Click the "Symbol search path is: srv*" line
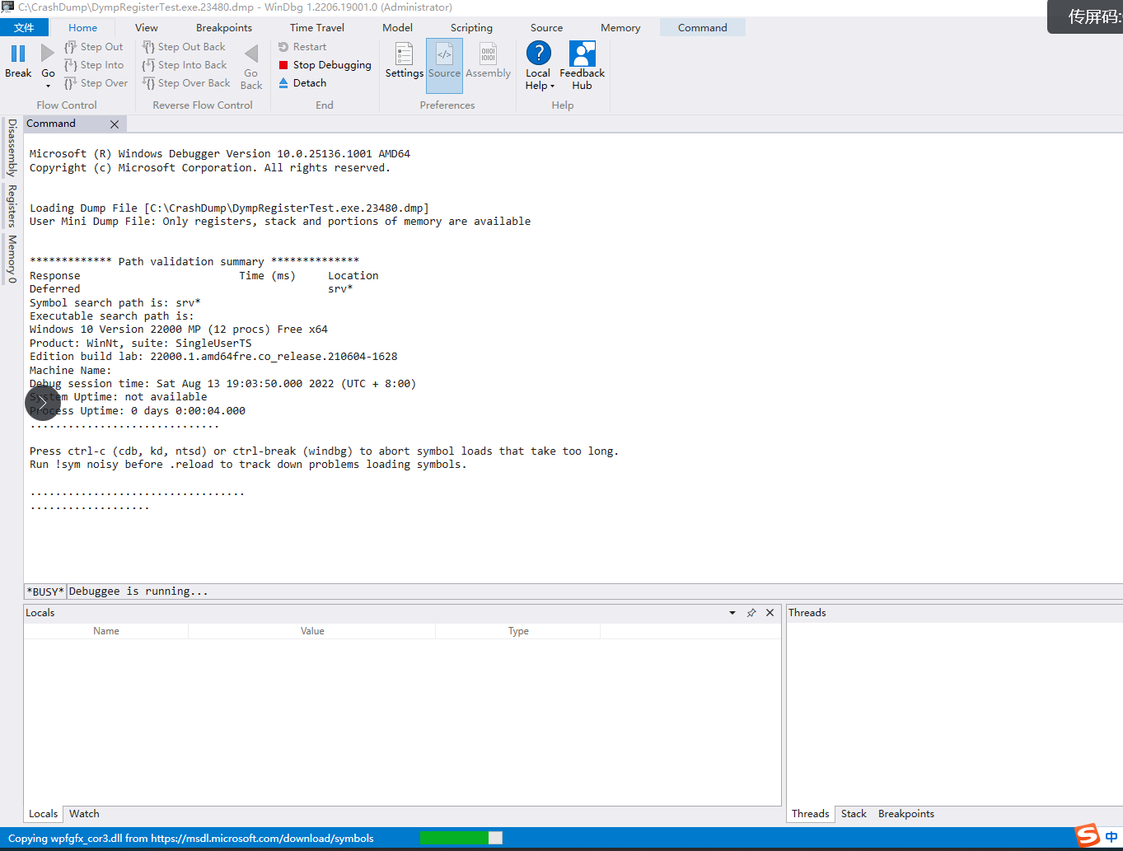1123x851 pixels. pyautogui.click(x=115, y=302)
